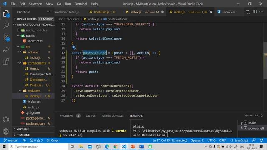This screenshot has width=267, height=150.
Task: Change the CRLF end of line sequence
Action: coord(222,140)
